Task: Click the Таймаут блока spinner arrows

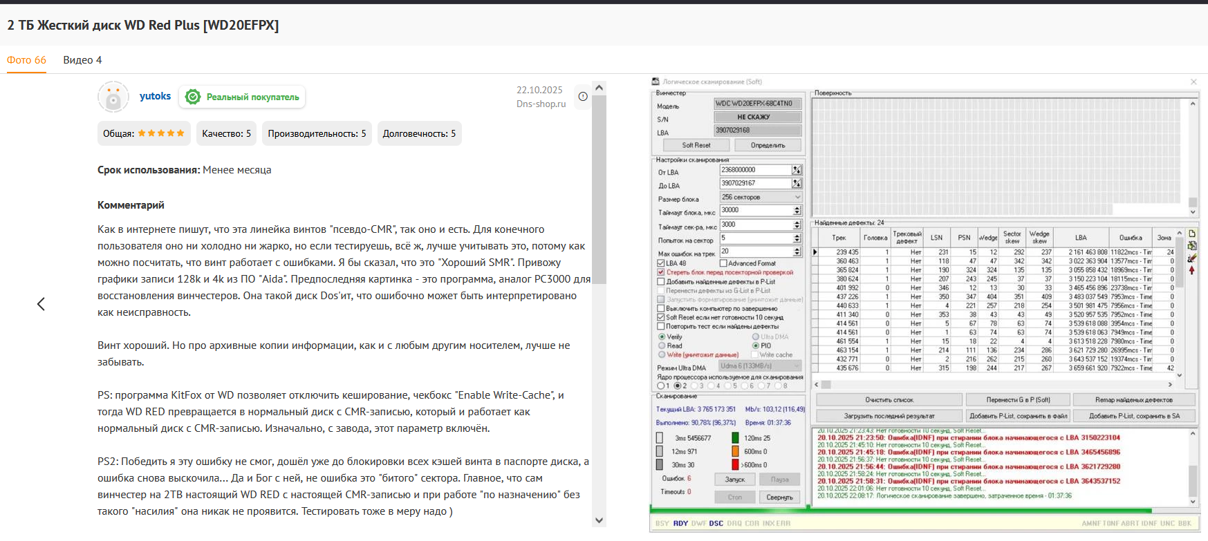Action: tap(797, 210)
